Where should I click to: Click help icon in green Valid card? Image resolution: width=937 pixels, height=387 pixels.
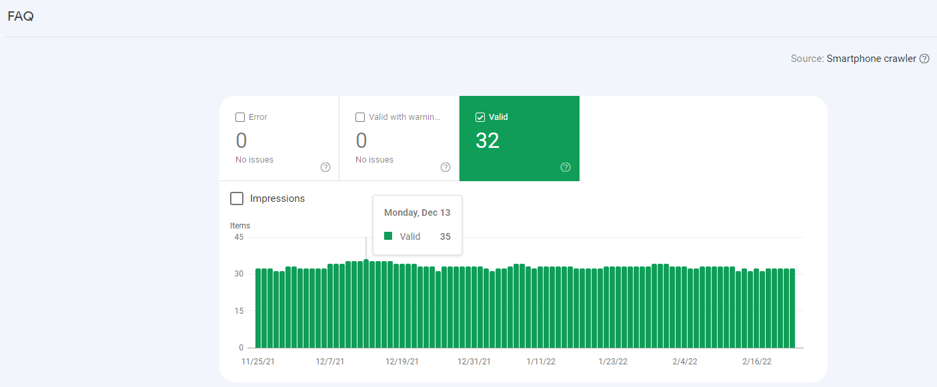(566, 167)
